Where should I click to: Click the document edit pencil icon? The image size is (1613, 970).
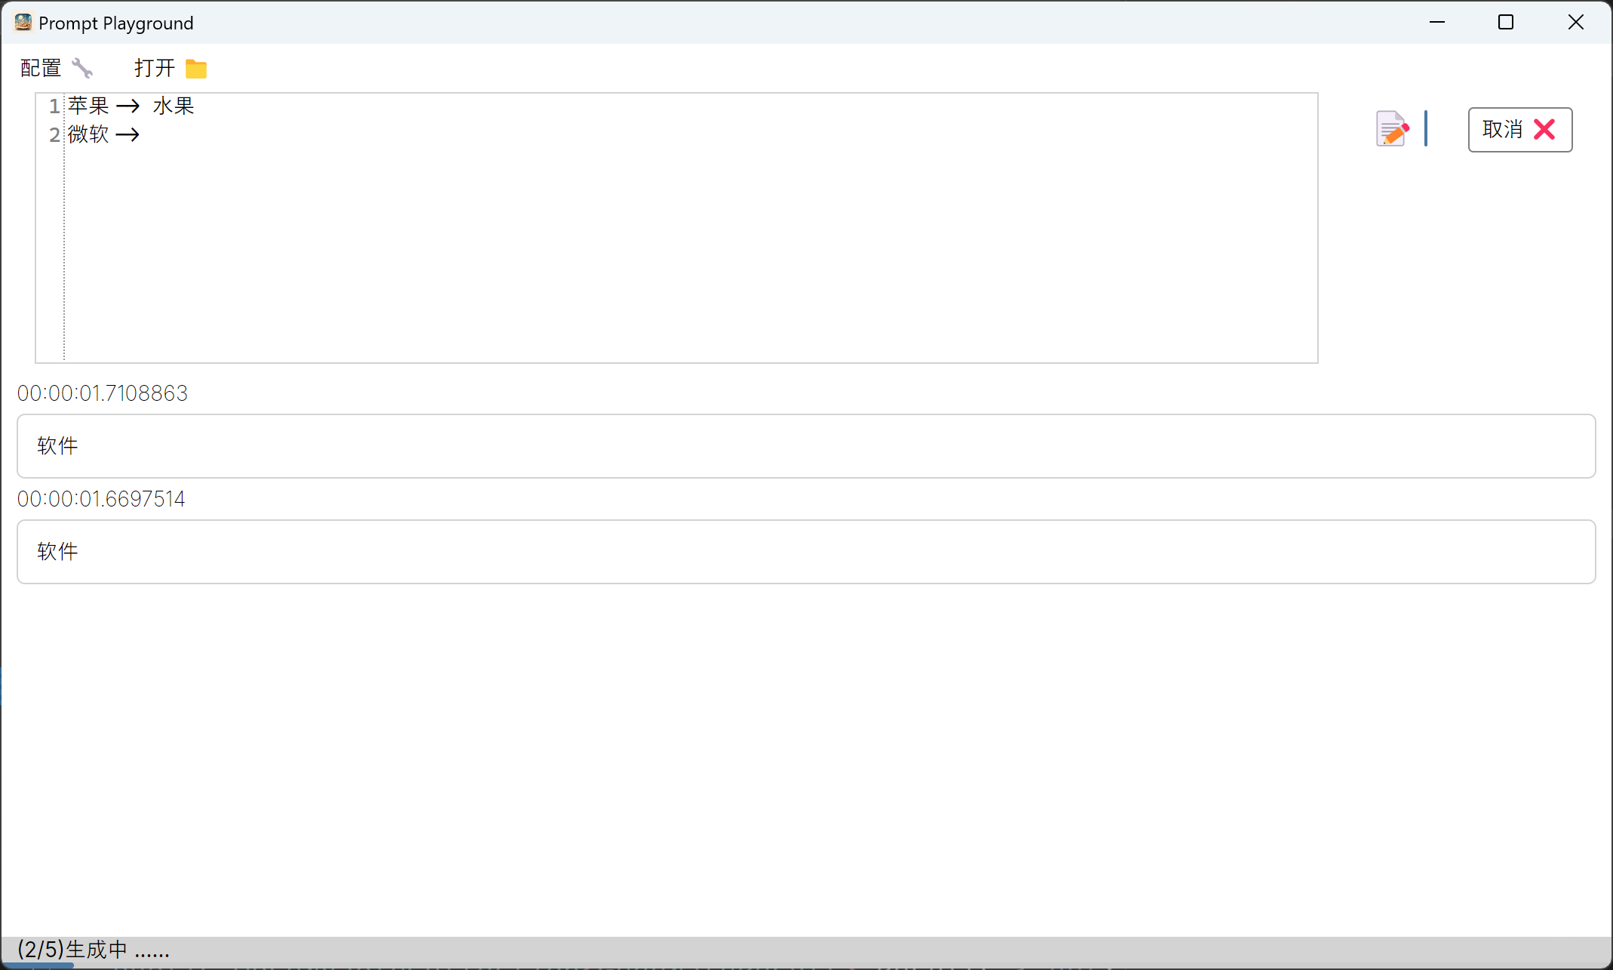point(1392,129)
